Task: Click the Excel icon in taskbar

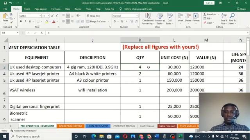Action: pyautogui.click(x=180, y=136)
